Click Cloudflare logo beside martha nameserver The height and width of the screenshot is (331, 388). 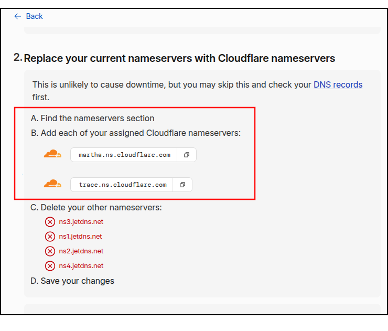pyautogui.click(x=52, y=154)
